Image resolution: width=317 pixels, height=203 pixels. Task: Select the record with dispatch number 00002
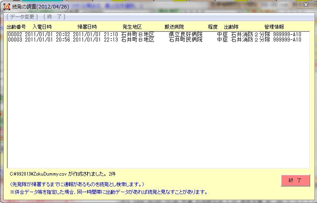coord(15,35)
